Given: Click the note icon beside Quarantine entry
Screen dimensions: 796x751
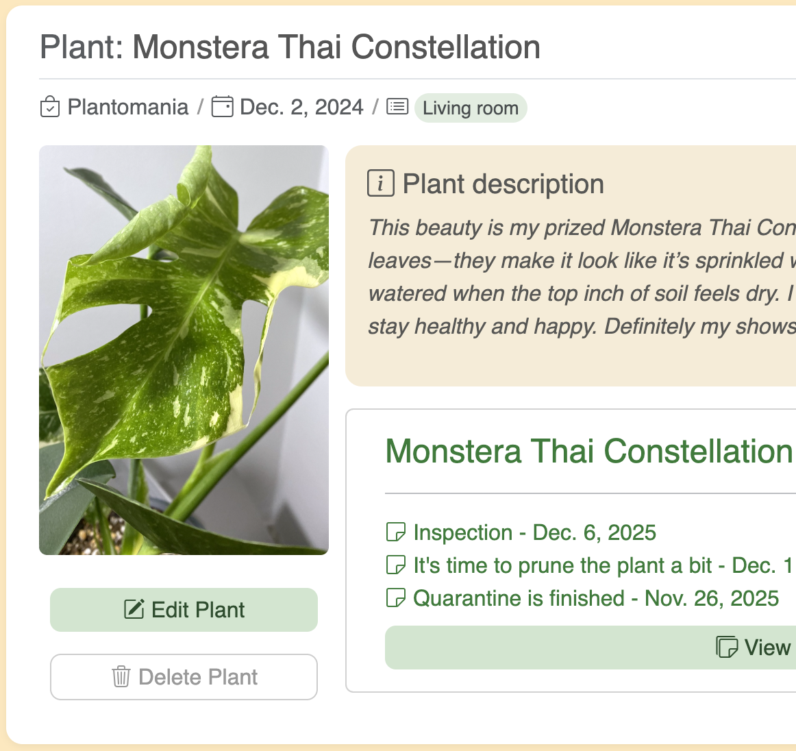Looking at the screenshot, I should [x=396, y=598].
